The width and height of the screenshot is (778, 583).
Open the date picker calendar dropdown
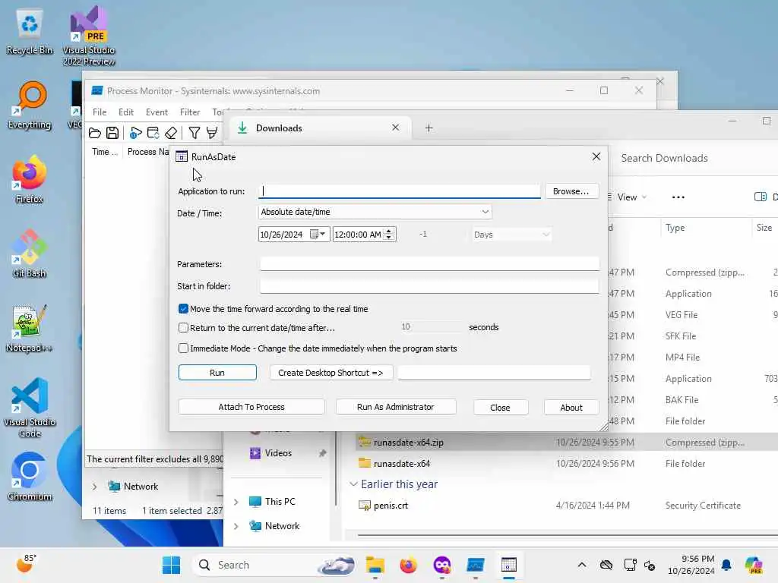(318, 234)
